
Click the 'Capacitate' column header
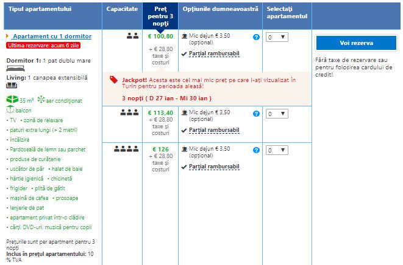point(121,10)
